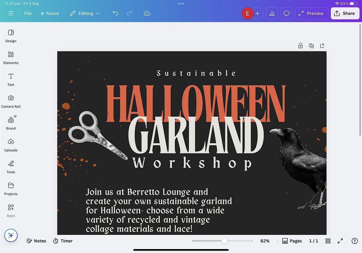This screenshot has height=253, width=362.
Task: Click the Share button
Action: [345, 13]
